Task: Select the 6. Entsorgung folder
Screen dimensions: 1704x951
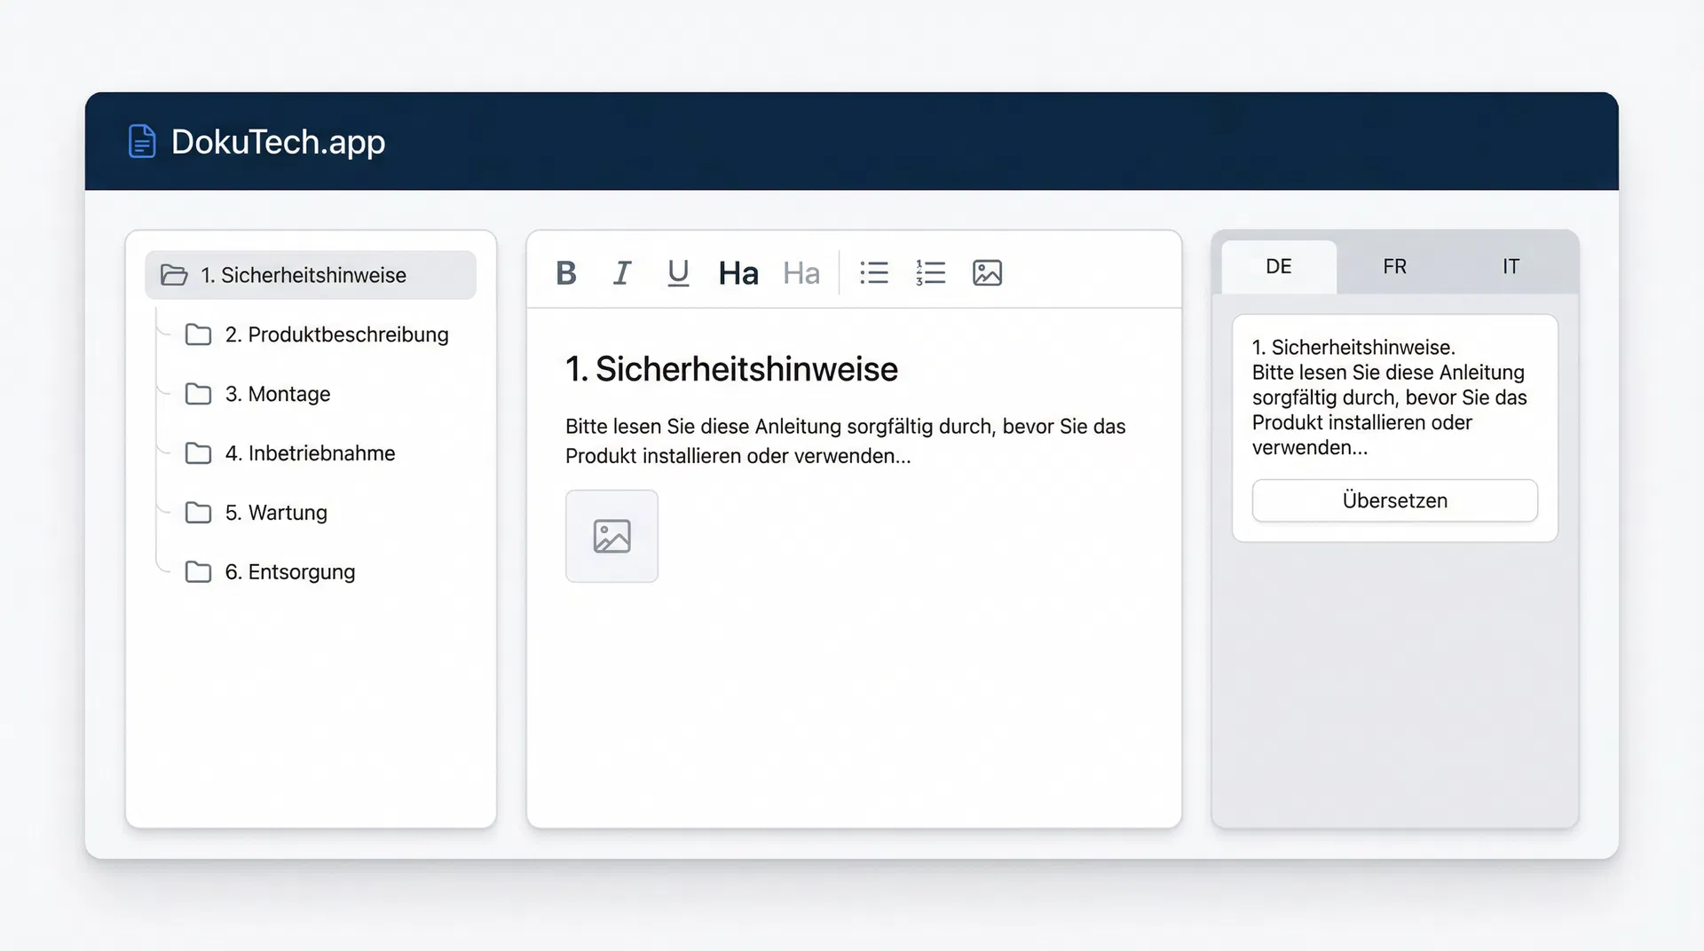Action: pyautogui.click(x=289, y=572)
